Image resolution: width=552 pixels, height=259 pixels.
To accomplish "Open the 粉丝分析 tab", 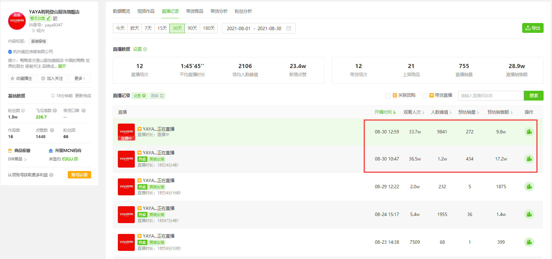I will (x=243, y=11).
